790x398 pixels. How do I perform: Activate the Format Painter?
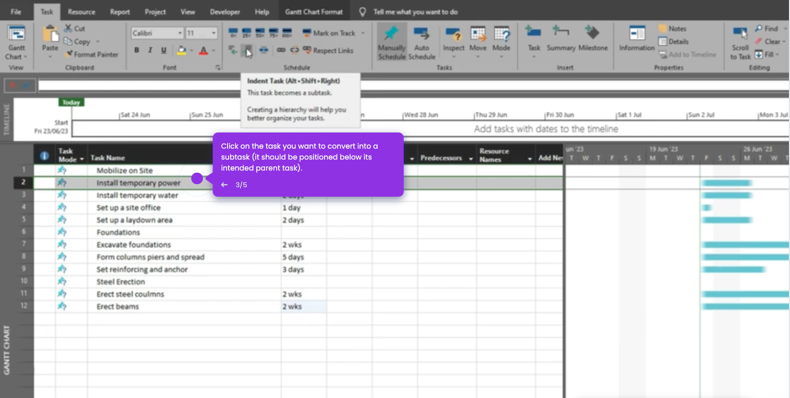[91, 54]
